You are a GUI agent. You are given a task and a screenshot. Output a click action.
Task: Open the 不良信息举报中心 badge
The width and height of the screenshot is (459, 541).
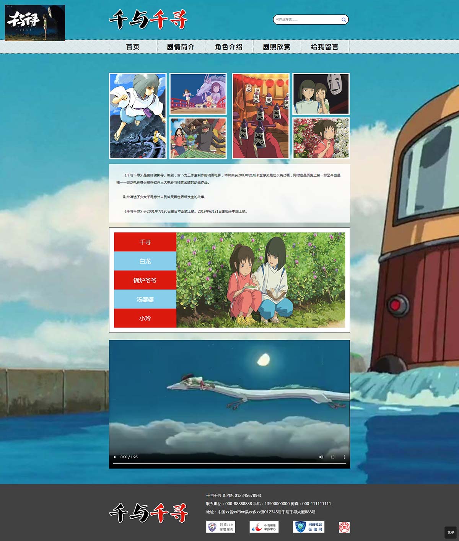pos(264,527)
